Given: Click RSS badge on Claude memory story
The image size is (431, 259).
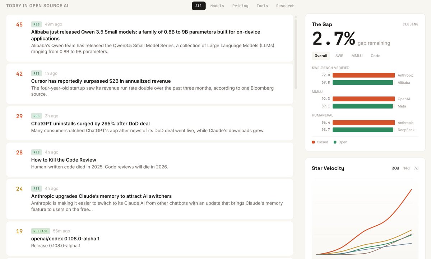Looking at the screenshot, I should [x=37, y=188].
